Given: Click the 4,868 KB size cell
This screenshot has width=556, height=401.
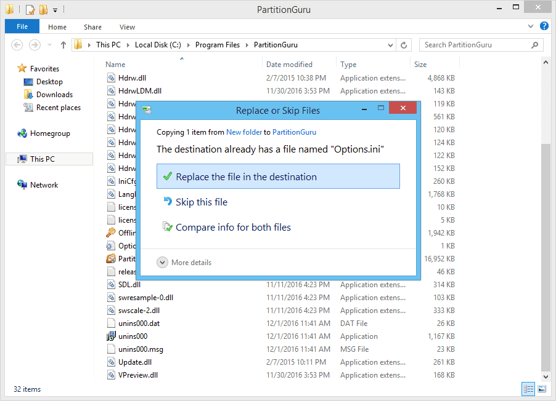Looking at the screenshot, I should 441,78.
